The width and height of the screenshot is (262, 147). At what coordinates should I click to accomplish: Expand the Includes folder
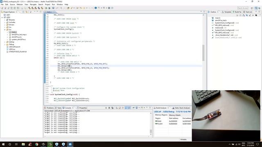[5, 22]
